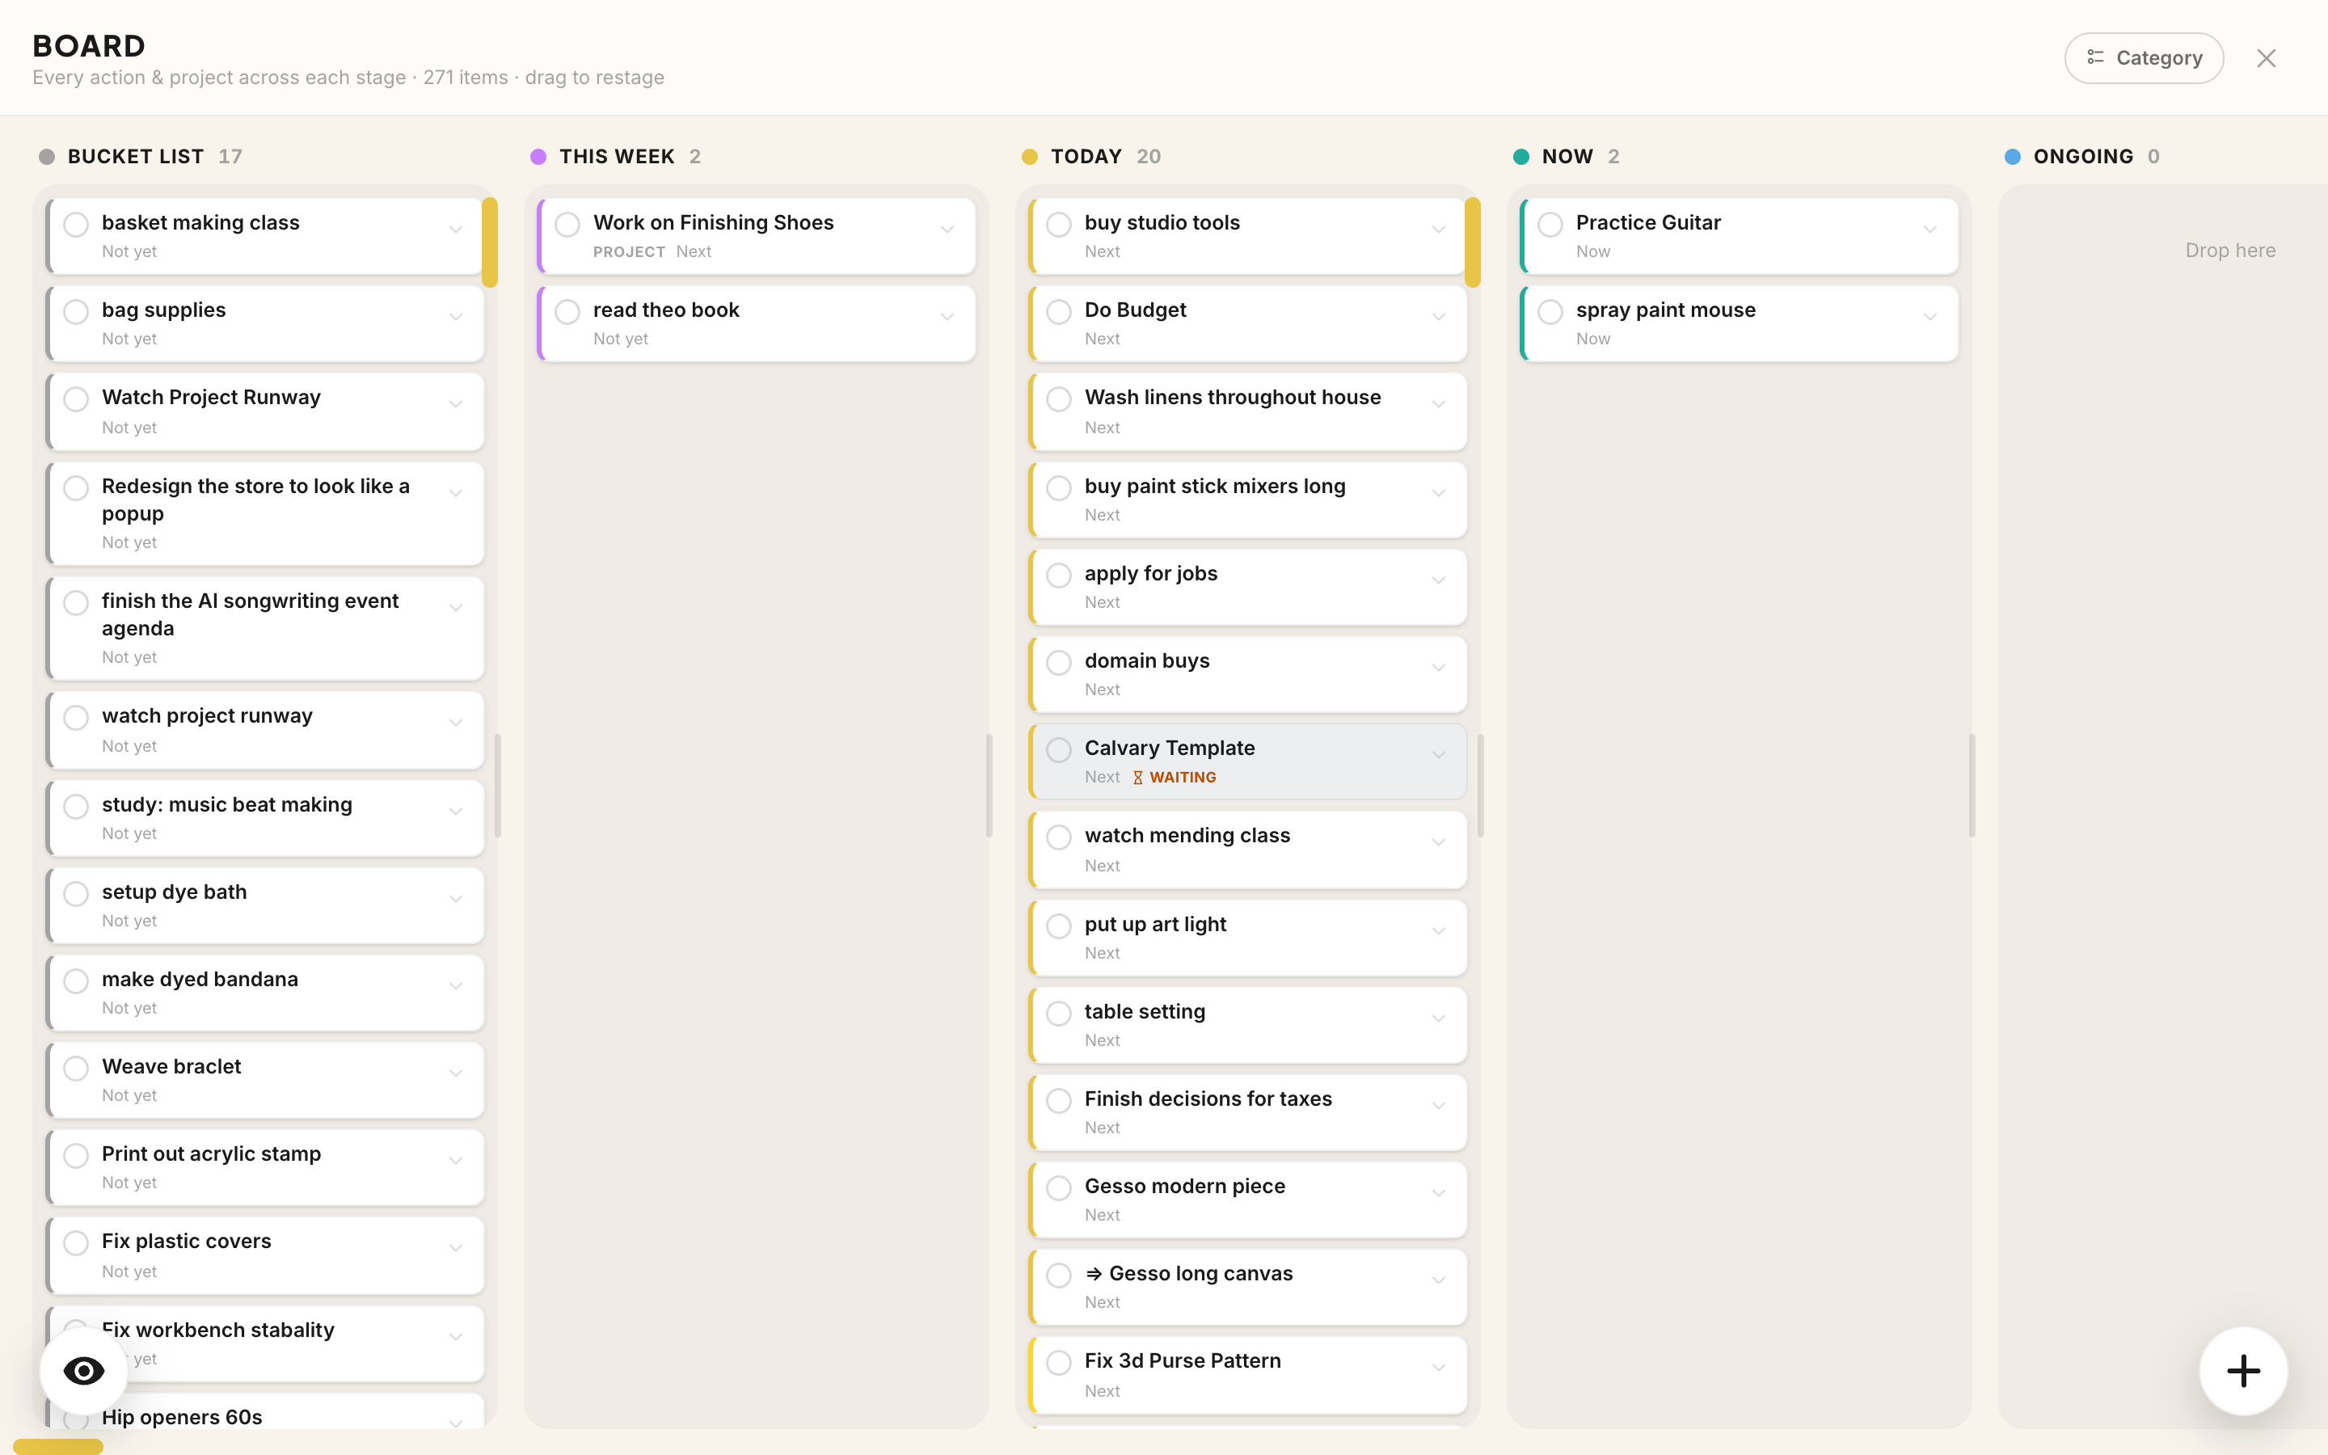2328x1455 pixels.
Task: Tick the 'apply for jobs' circle
Action: pyautogui.click(x=1059, y=576)
